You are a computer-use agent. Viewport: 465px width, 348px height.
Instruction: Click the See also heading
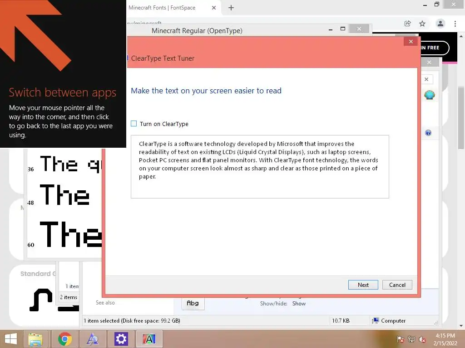click(x=105, y=303)
